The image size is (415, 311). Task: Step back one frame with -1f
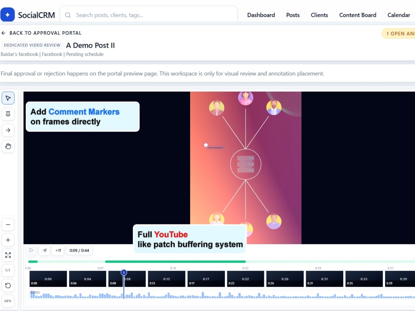(44, 250)
